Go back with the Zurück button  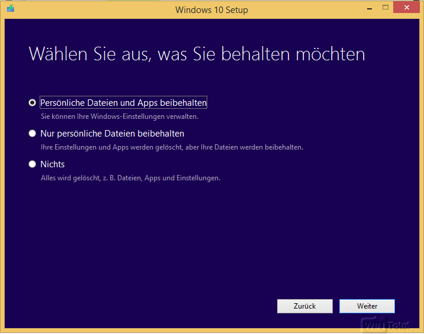click(305, 306)
